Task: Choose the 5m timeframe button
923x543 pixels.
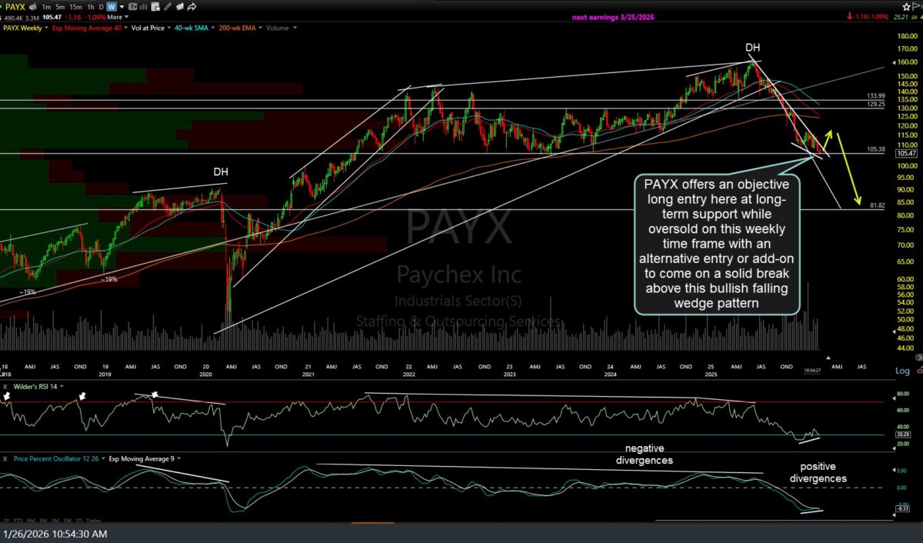Action: (60, 7)
